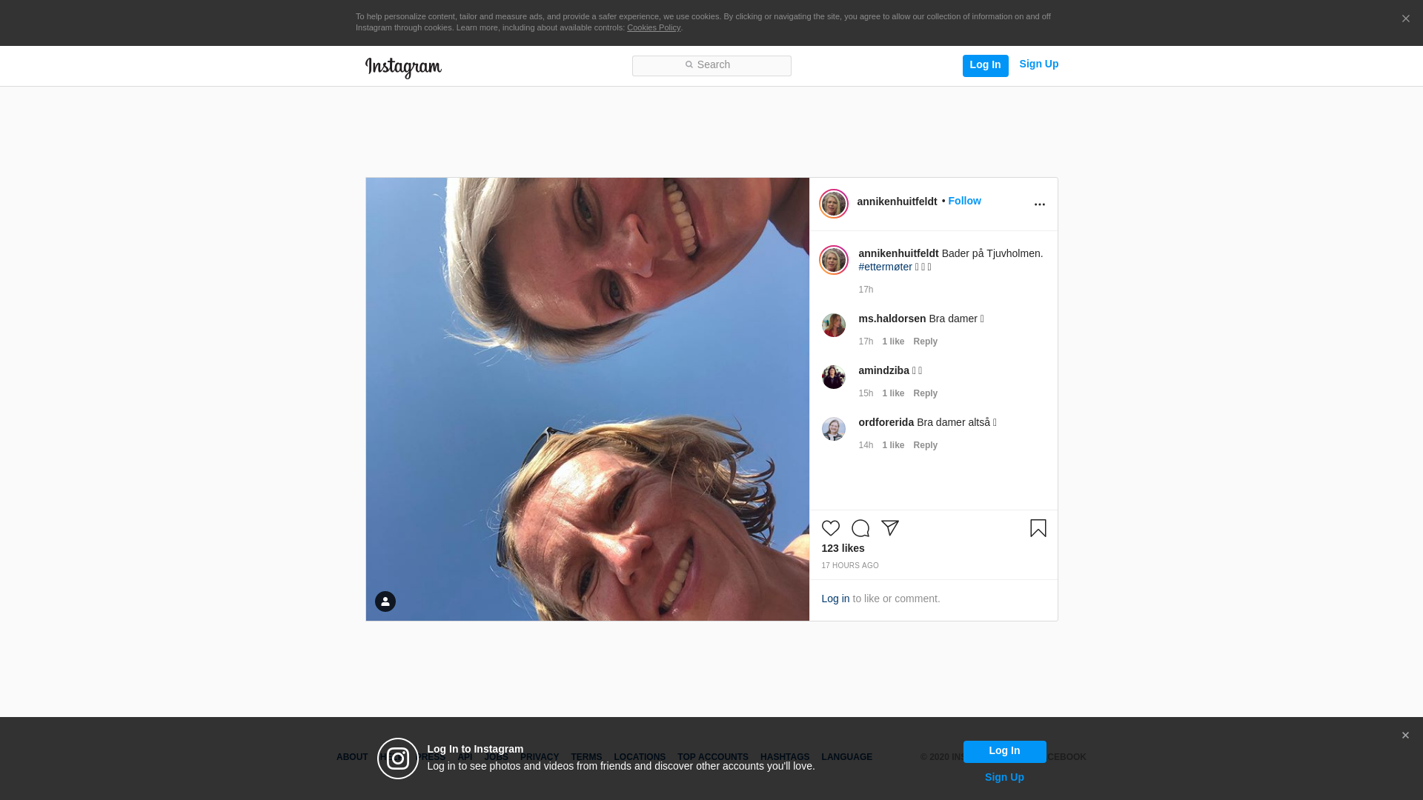Open the TOP ACCOUNTS footer link
Screen dimensions: 1423x800
click(x=713, y=757)
